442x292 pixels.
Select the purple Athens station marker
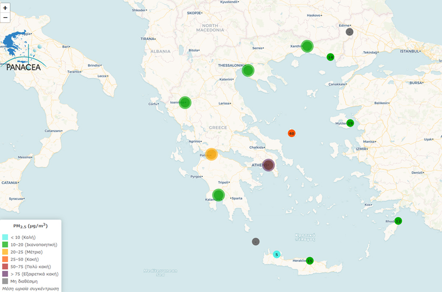click(x=268, y=165)
